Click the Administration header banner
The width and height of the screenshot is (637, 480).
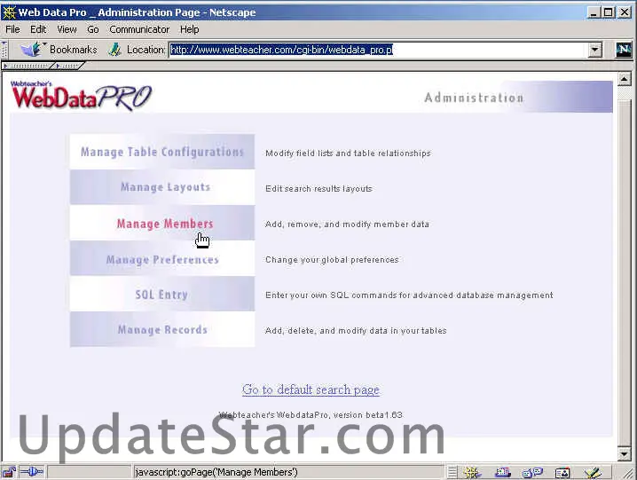pos(516,97)
